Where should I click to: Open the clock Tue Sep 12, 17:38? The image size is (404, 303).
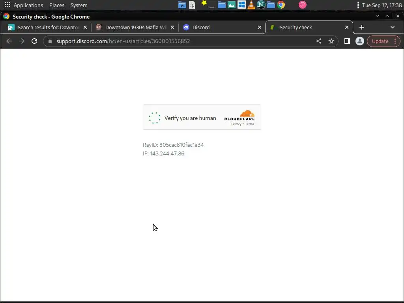click(382, 5)
